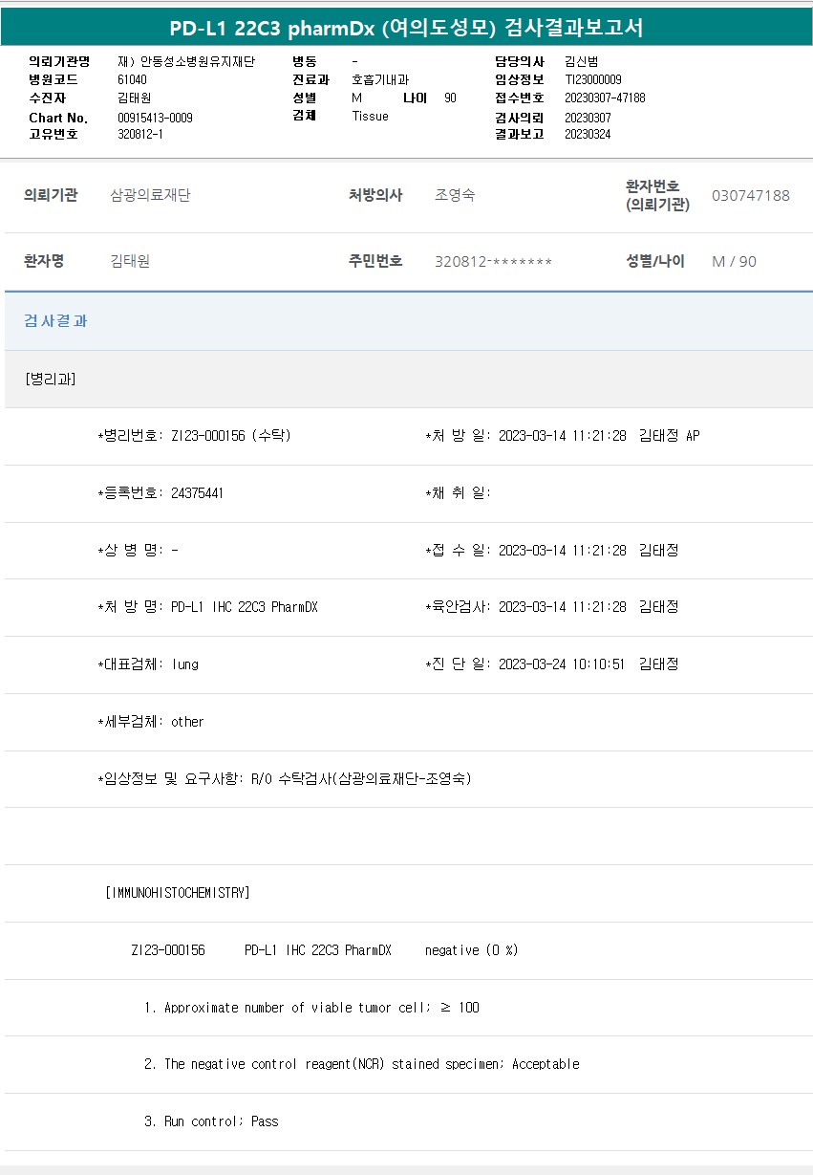Click result report date '20230324'
The image size is (813, 1175).
click(x=588, y=134)
